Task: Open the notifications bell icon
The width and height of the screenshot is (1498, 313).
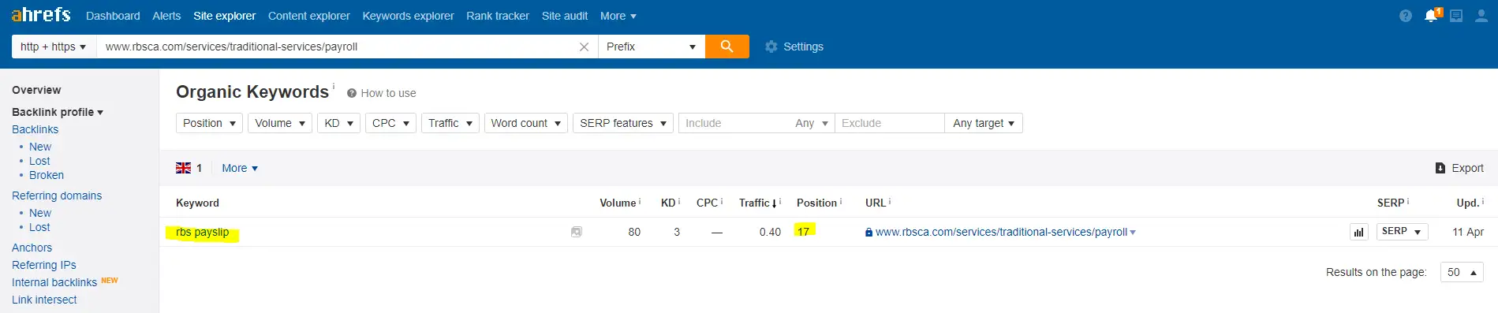Action: click(x=1431, y=16)
